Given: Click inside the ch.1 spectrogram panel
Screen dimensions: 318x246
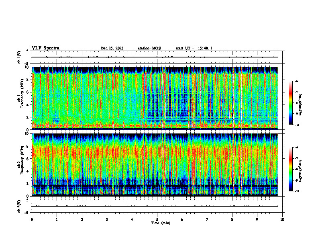Looking at the screenshot, I should (155, 98).
